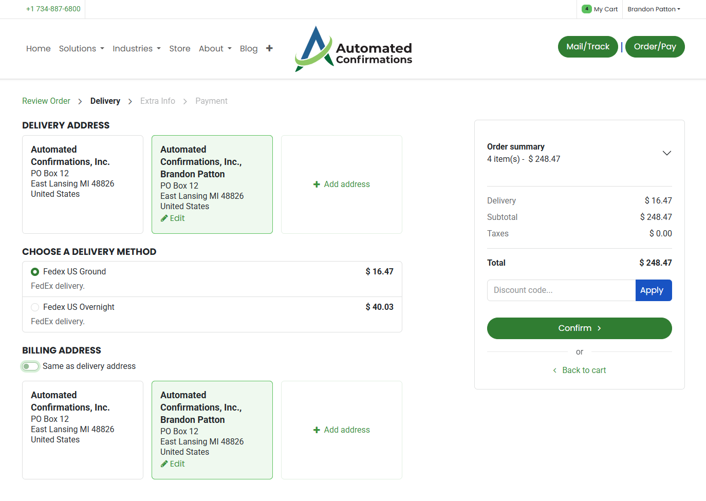706x501 pixels.
Task: Apply the discount code
Action: point(653,290)
